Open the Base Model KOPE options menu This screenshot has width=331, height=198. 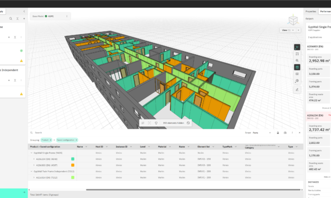tap(67, 16)
